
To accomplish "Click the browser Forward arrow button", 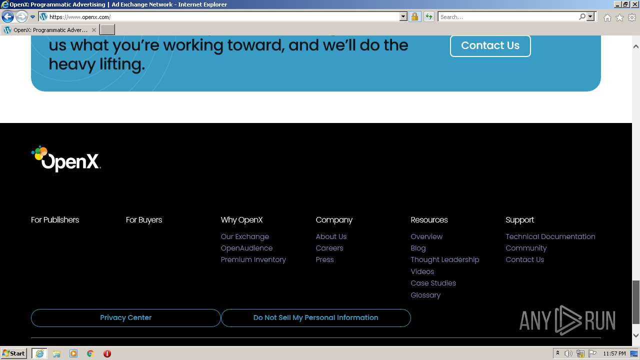I will [21, 17].
